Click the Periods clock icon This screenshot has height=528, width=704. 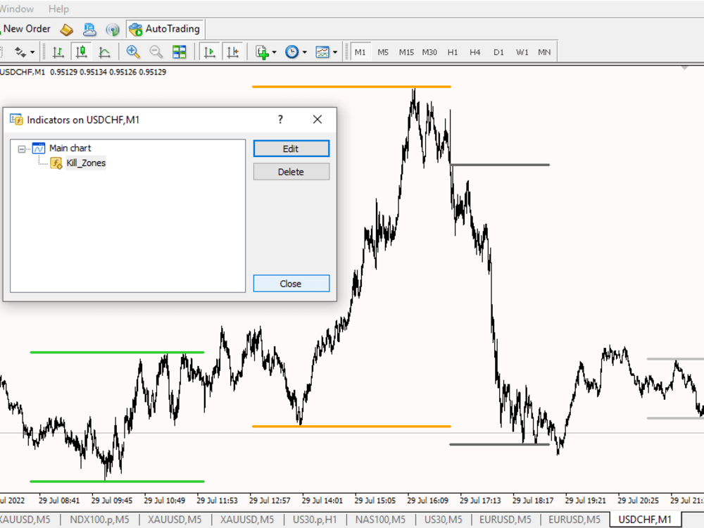[x=292, y=51]
